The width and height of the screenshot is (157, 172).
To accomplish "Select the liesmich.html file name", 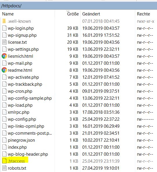I will click(20, 56).
